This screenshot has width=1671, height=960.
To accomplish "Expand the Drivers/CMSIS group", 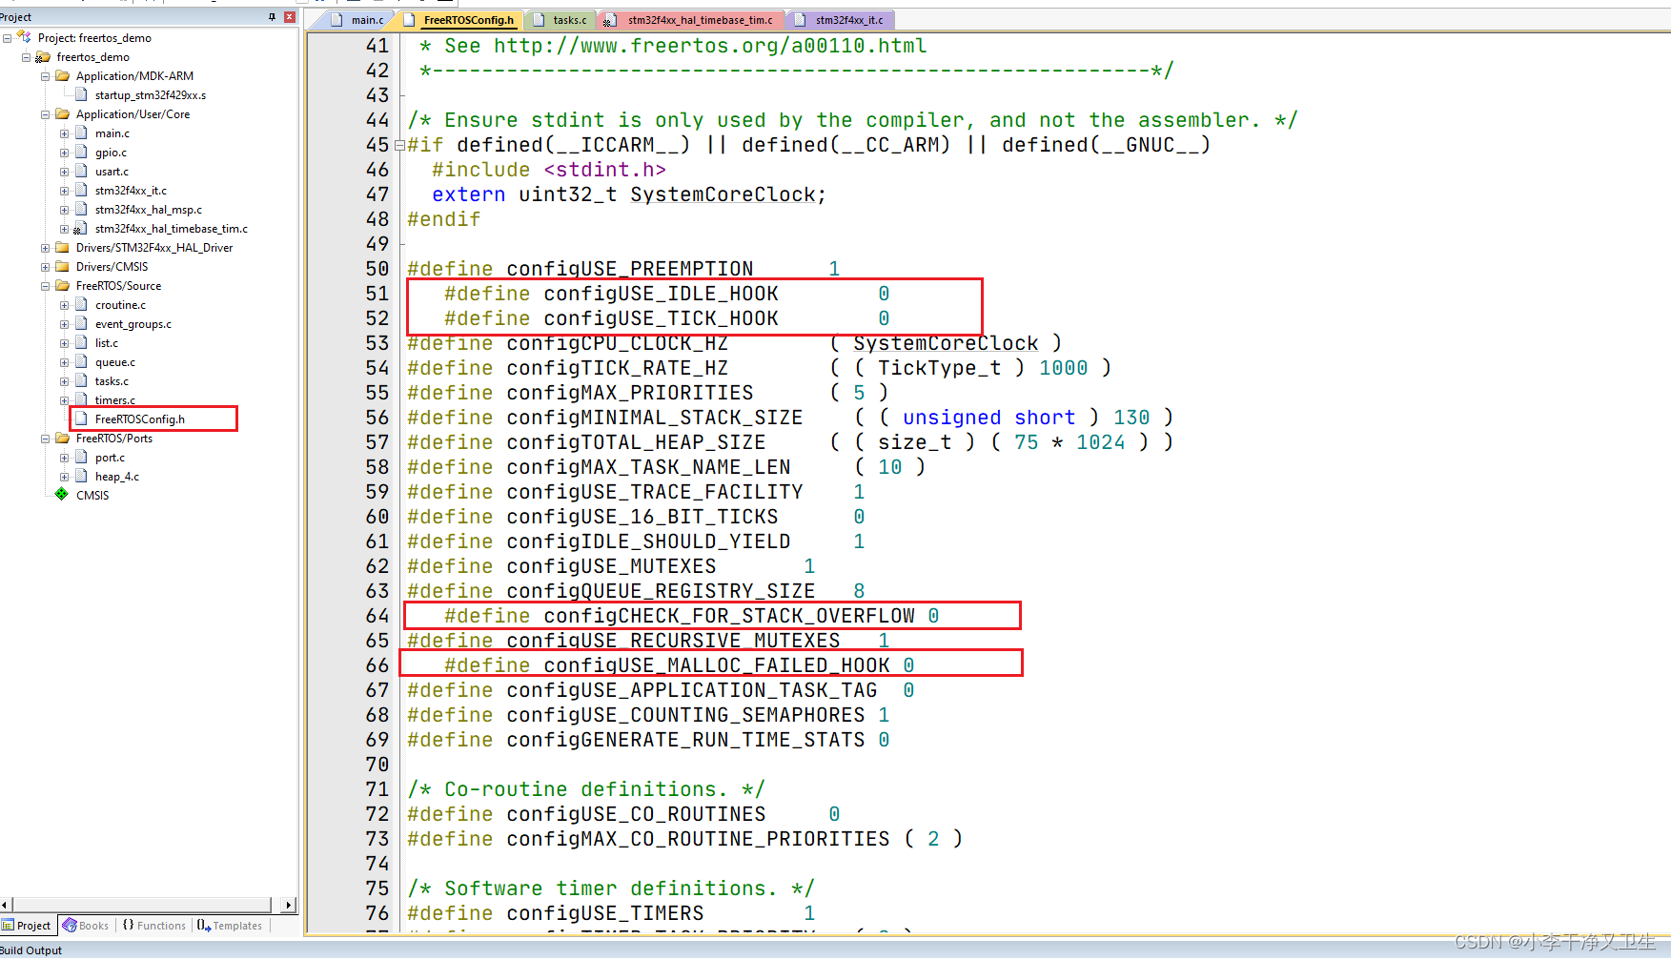I will click(45, 267).
